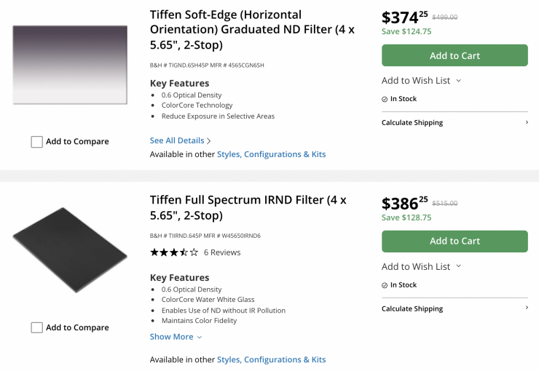The width and height of the screenshot is (539, 371).
Task: Expand Calculate Shipping for the $386.25 filter
Action: point(455,309)
